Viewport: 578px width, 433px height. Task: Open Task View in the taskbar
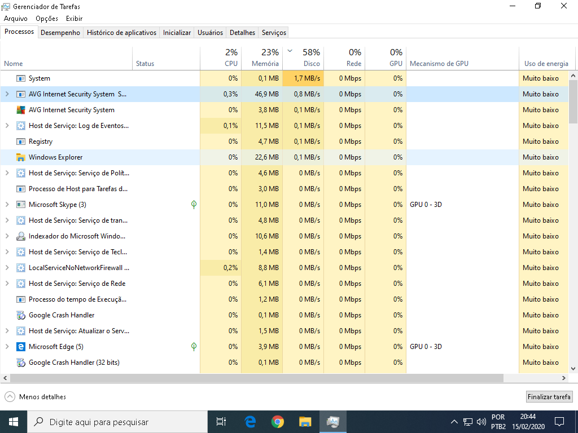(221, 422)
